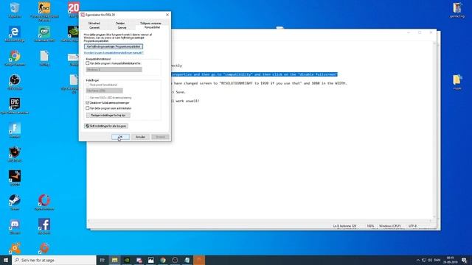Open the manual compatibility settings help link
This screenshot has width=472, height=265.
[x=114, y=52]
